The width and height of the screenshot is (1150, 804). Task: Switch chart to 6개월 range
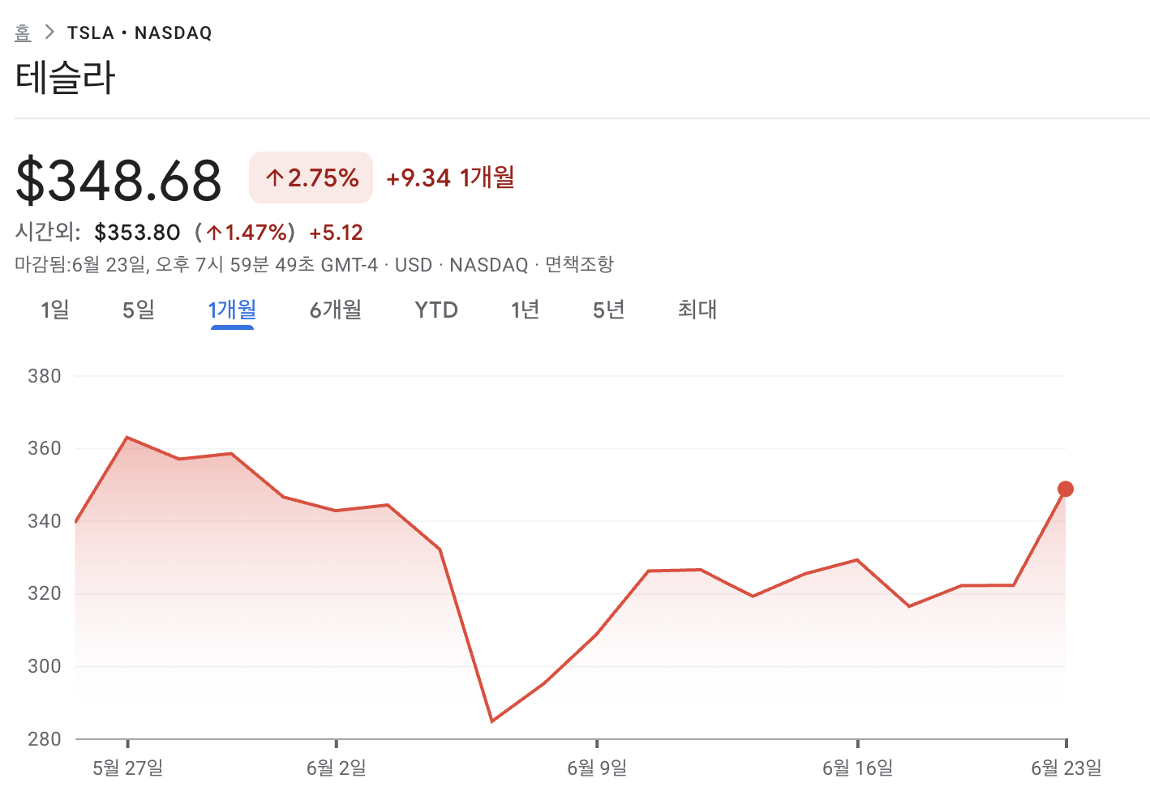tap(336, 310)
